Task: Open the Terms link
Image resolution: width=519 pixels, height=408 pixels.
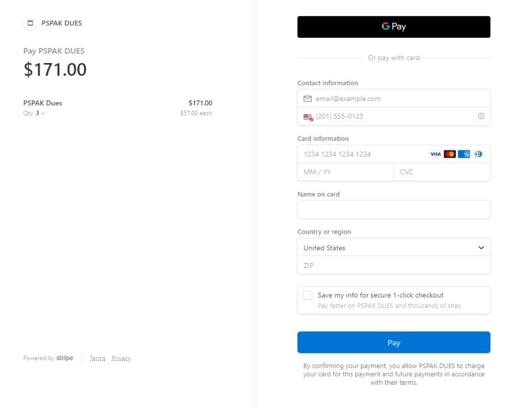Action: tap(97, 359)
